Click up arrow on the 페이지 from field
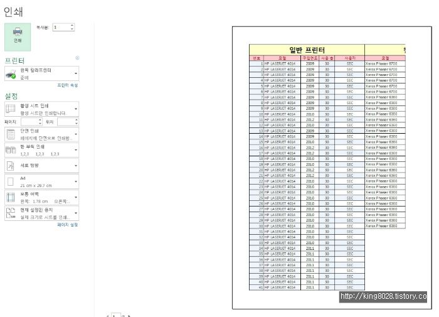439x317 pixels. pos(40,120)
